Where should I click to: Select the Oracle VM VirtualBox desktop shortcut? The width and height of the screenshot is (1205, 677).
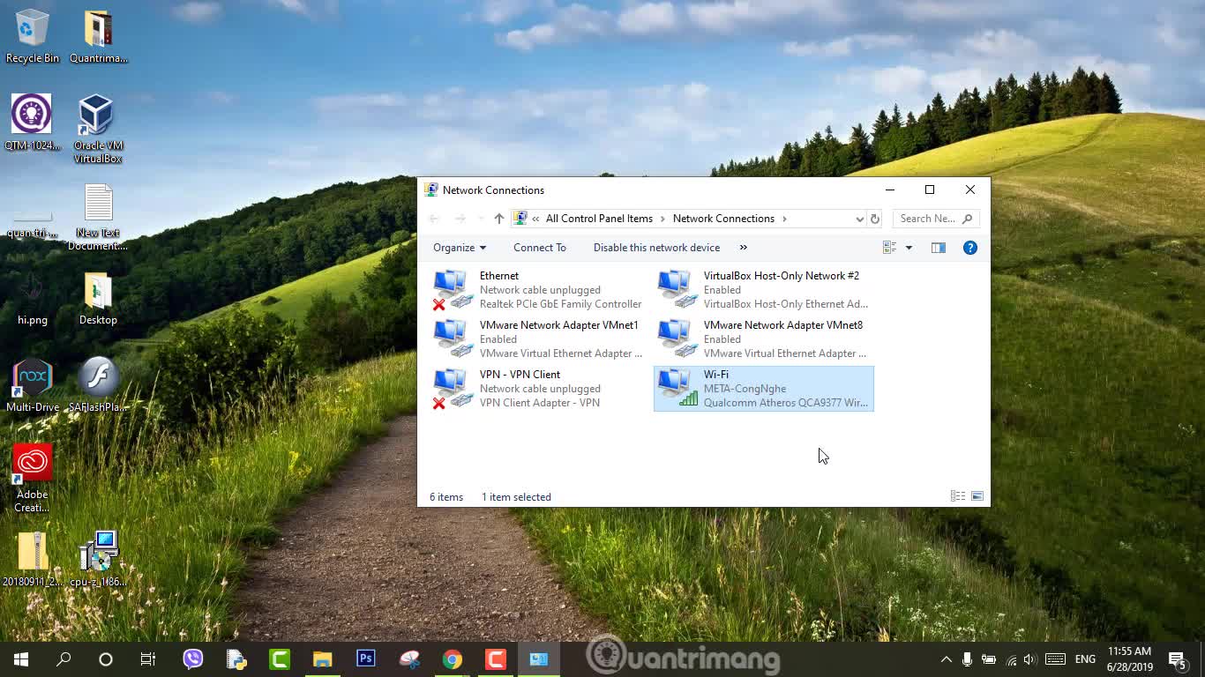[x=98, y=130]
